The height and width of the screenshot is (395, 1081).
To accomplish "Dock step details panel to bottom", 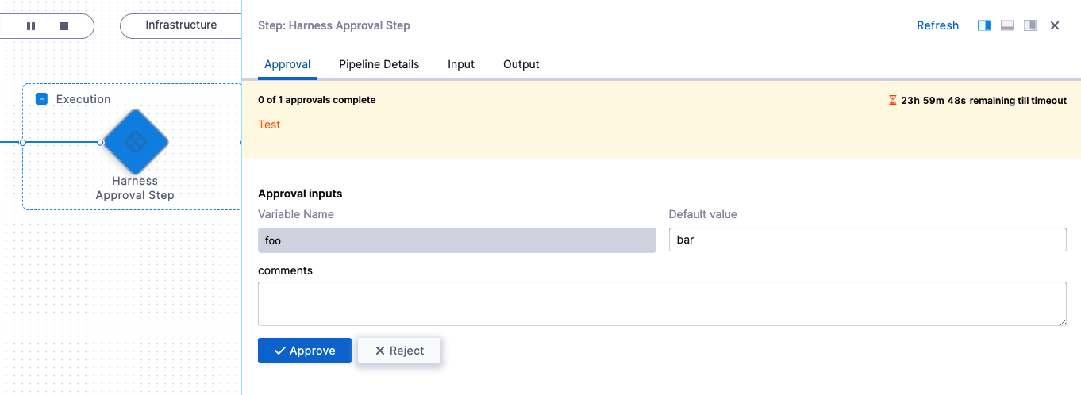I will (x=1007, y=25).
